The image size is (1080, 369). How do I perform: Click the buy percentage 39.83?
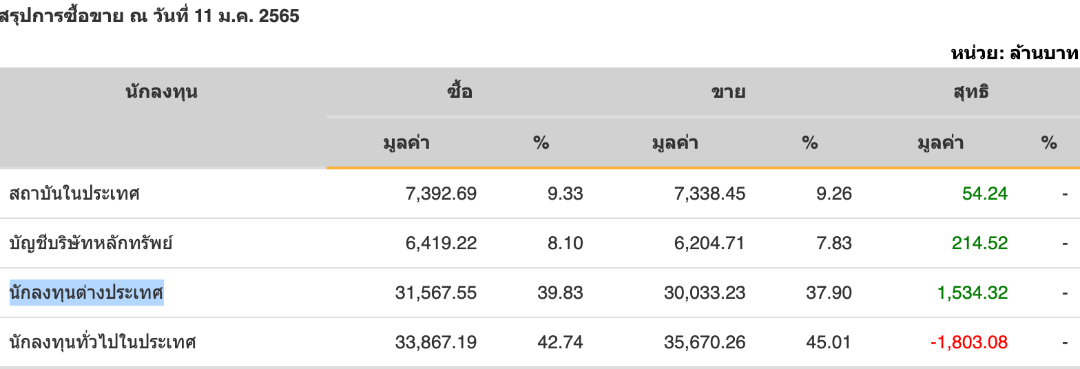(560, 293)
